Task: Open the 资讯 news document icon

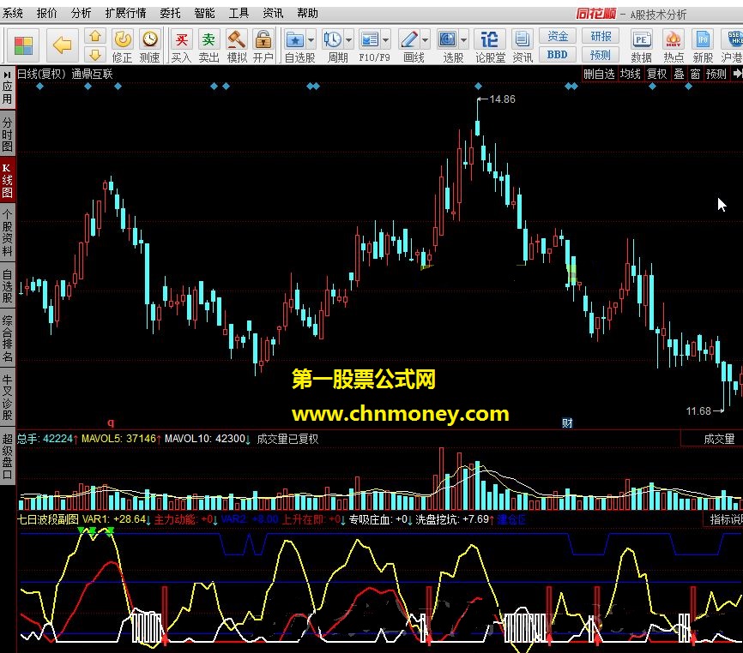Action: pos(523,46)
